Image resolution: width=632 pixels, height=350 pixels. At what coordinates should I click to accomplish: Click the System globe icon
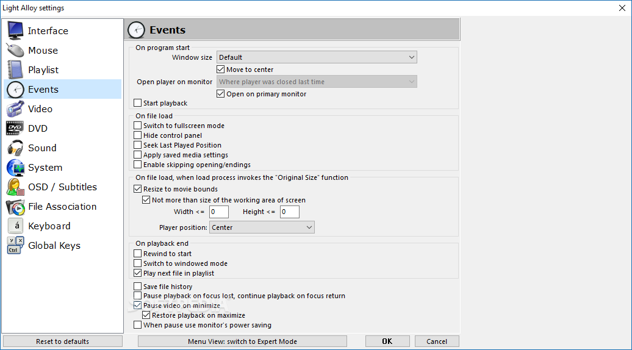coord(15,168)
